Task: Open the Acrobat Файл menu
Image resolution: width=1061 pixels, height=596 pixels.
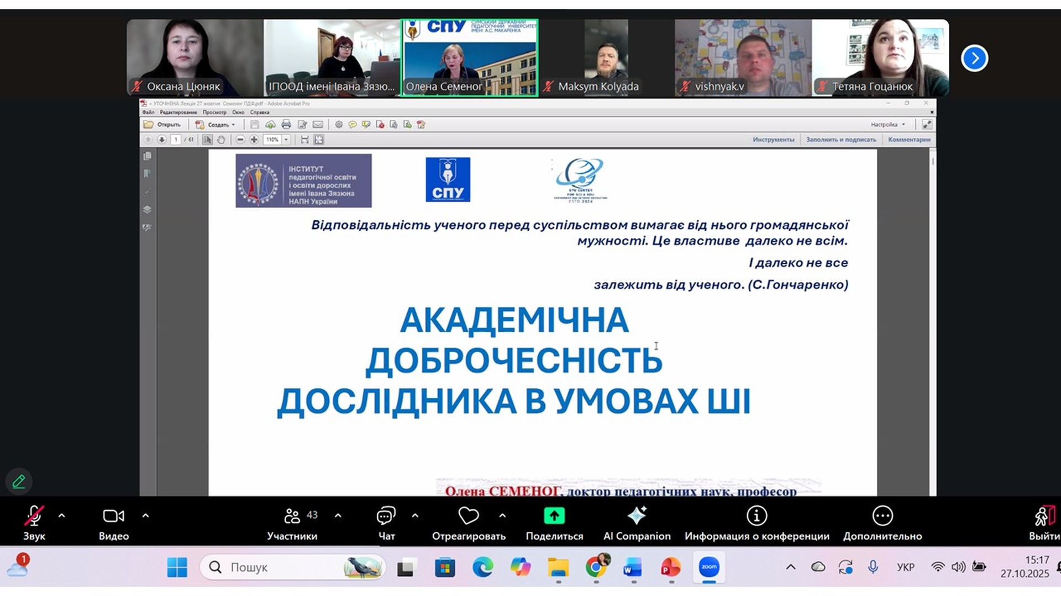Action: 148,112
